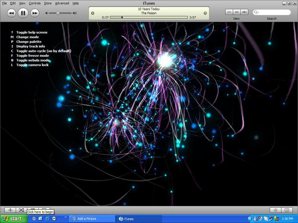Screen dimensions: 298x223
Task: Show the browser pane using bottom-right arrow button
Action: pyautogui.click(x=286, y=210)
